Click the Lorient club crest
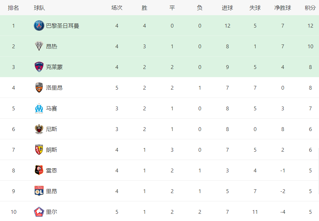The width and height of the screenshot is (319, 221). (39, 88)
